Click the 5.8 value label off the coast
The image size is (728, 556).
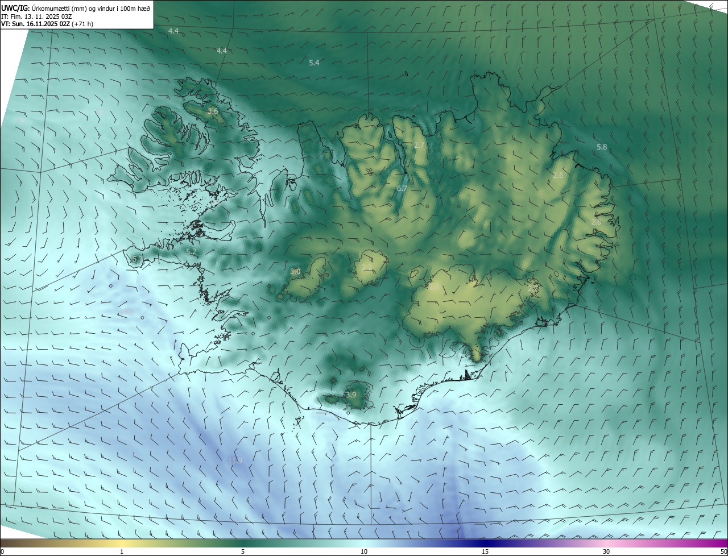tap(602, 147)
